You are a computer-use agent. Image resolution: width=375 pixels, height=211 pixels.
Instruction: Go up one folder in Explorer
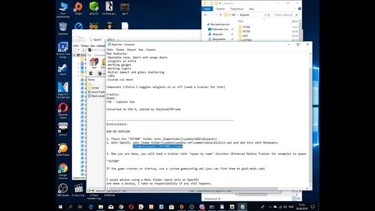tap(220, 15)
